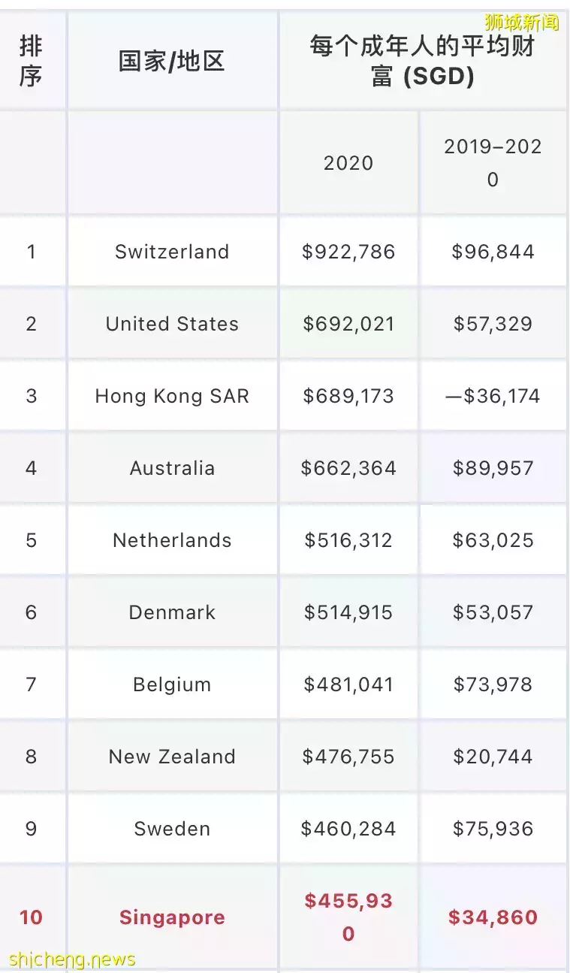Click the 2020 sub-column header
Screen dimensions: 570x973
pos(348,163)
